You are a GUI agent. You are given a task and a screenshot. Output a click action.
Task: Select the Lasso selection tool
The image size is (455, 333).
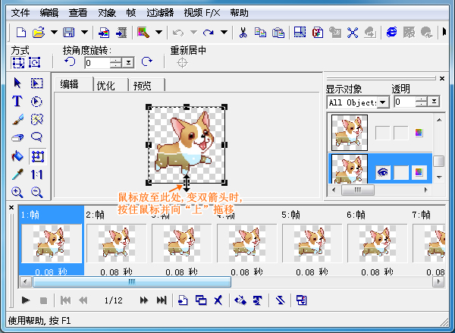pos(37,137)
